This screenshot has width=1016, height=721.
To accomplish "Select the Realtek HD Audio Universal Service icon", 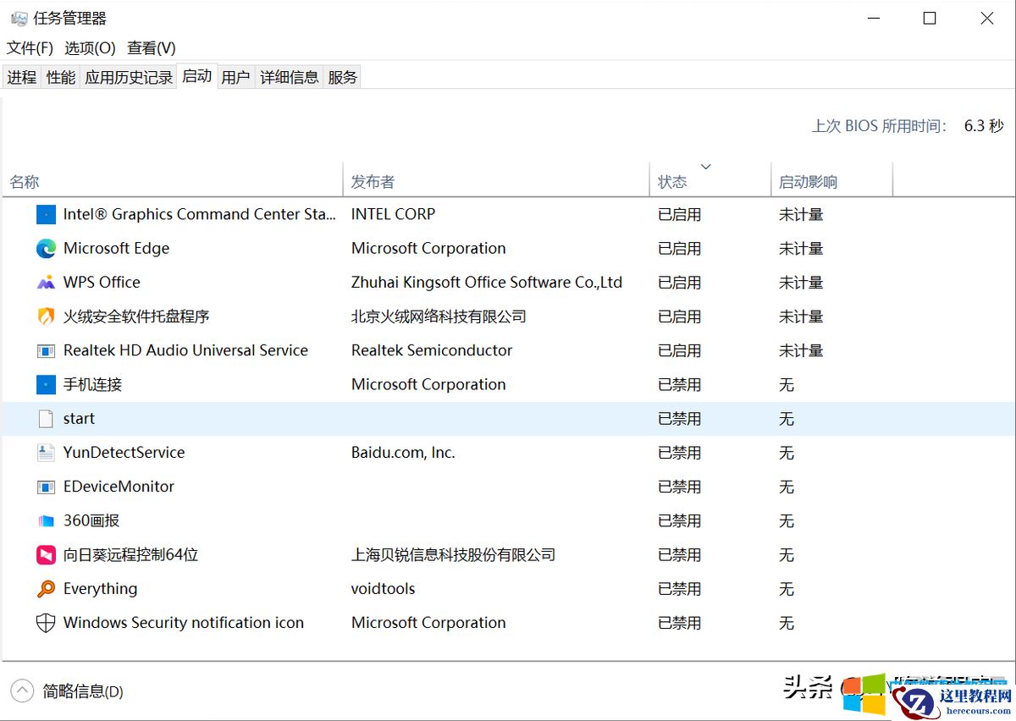I will coord(46,349).
